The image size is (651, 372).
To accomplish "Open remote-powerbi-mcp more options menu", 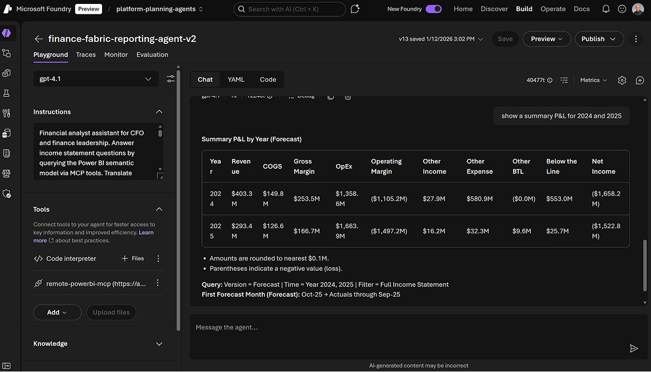I will pos(158,282).
